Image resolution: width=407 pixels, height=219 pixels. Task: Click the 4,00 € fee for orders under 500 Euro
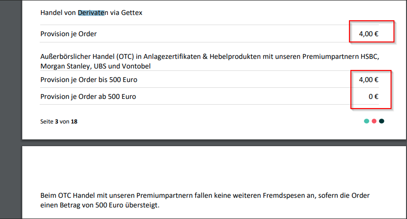click(x=368, y=80)
